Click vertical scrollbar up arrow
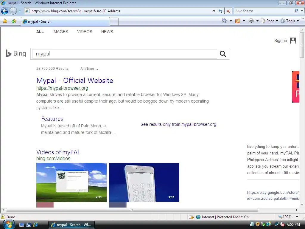This screenshot has width=305, height=229. (302, 30)
